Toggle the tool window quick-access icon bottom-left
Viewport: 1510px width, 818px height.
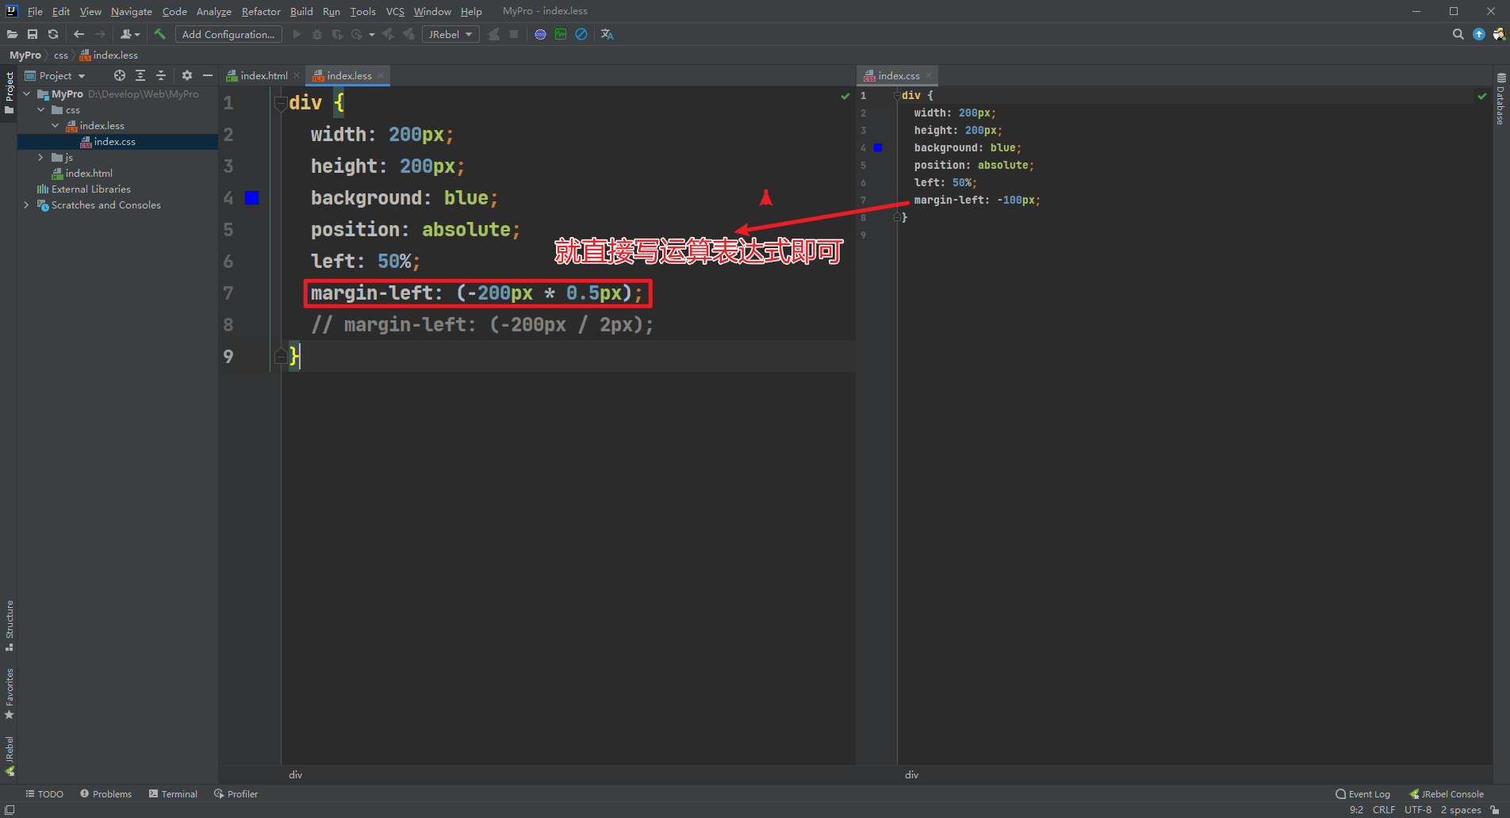pos(10,810)
